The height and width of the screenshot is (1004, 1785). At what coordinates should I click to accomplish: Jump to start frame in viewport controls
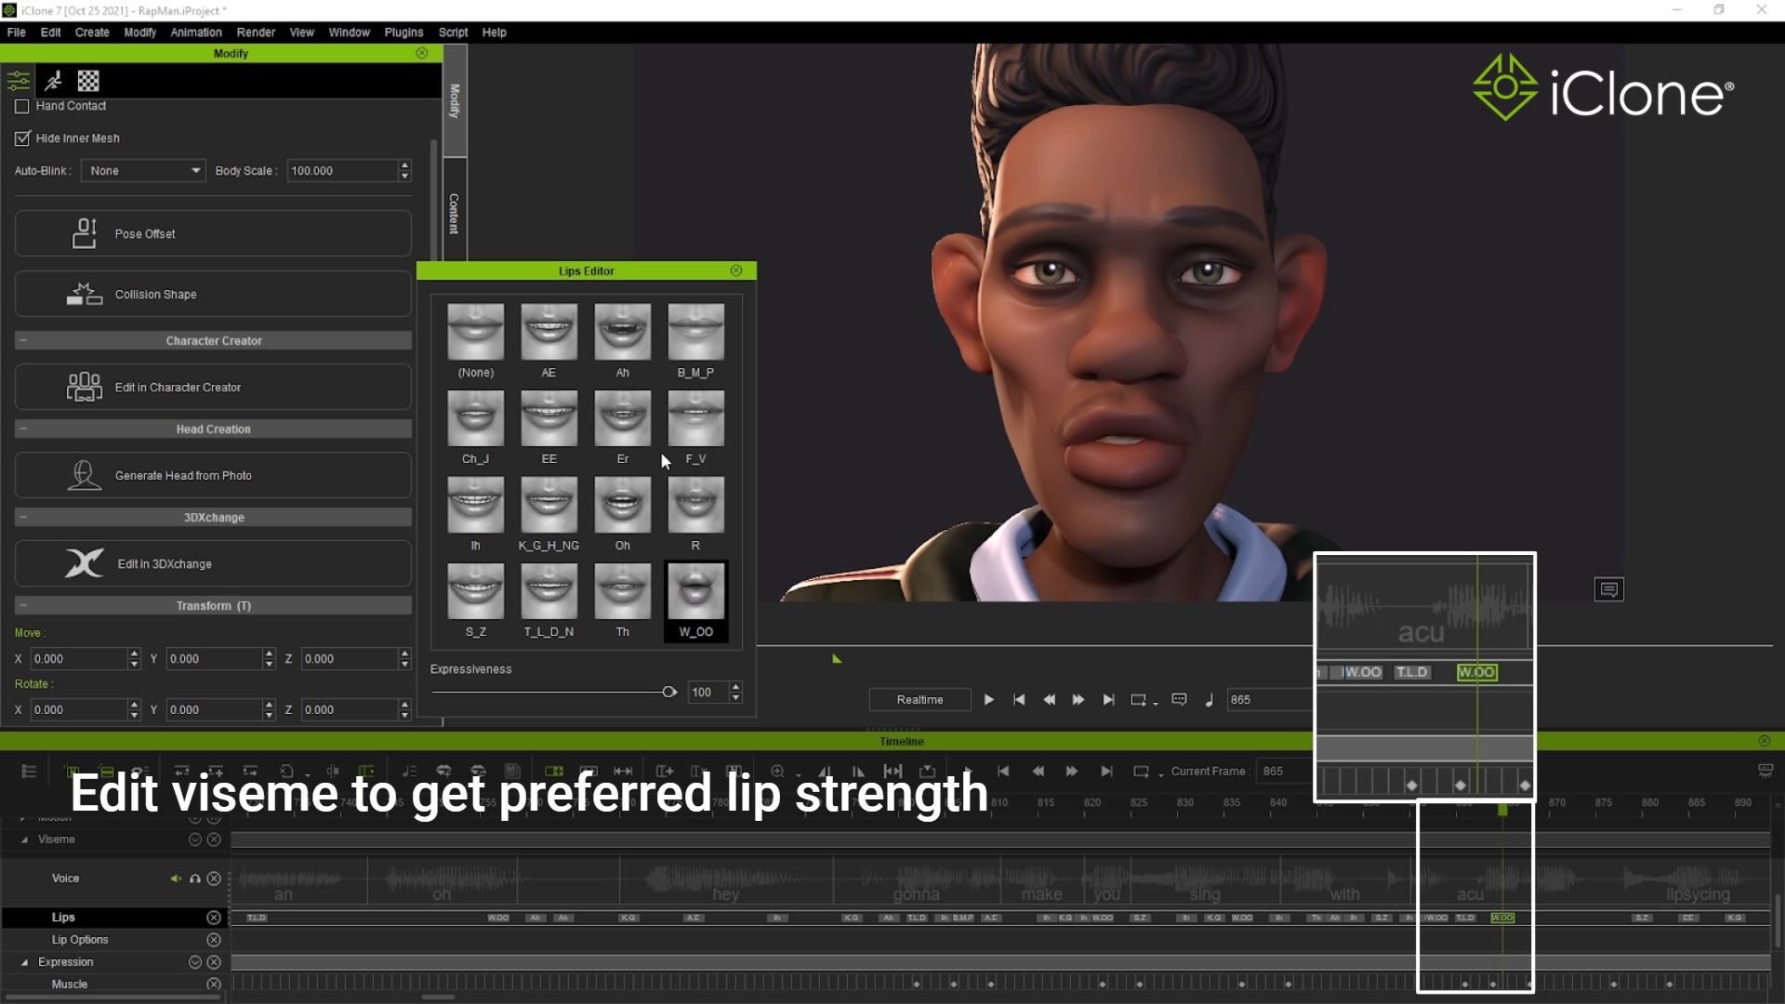[x=1019, y=699]
